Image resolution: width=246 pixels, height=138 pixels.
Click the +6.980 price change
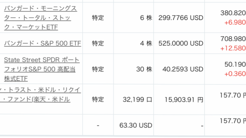[235, 22]
